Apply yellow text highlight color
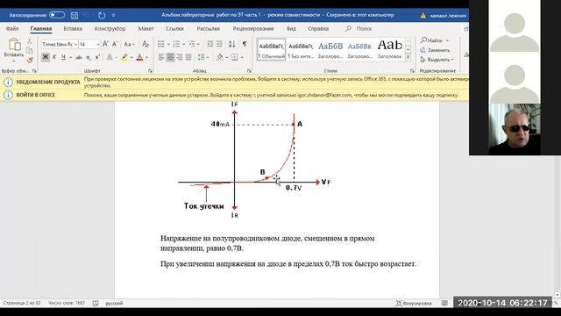The height and width of the screenshot is (316, 561). tap(124, 57)
